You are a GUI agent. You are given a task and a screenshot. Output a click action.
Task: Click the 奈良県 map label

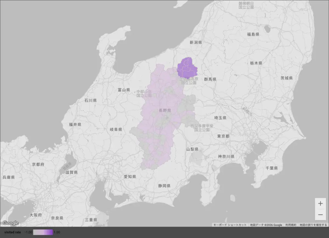tap(57, 218)
